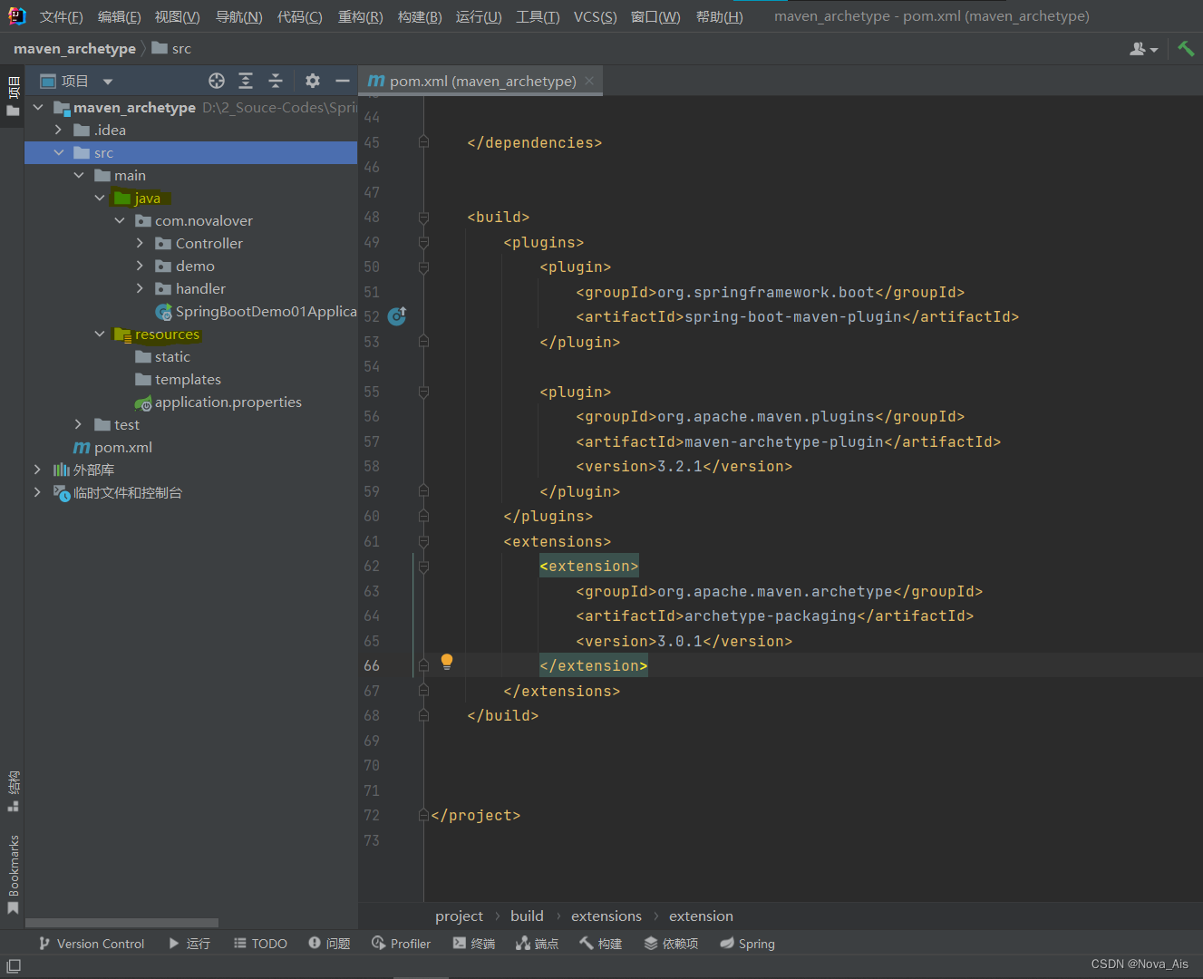Viewport: 1203px width, 979px height.
Task: Open the 重构(R) menu
Action: [360, 17]
